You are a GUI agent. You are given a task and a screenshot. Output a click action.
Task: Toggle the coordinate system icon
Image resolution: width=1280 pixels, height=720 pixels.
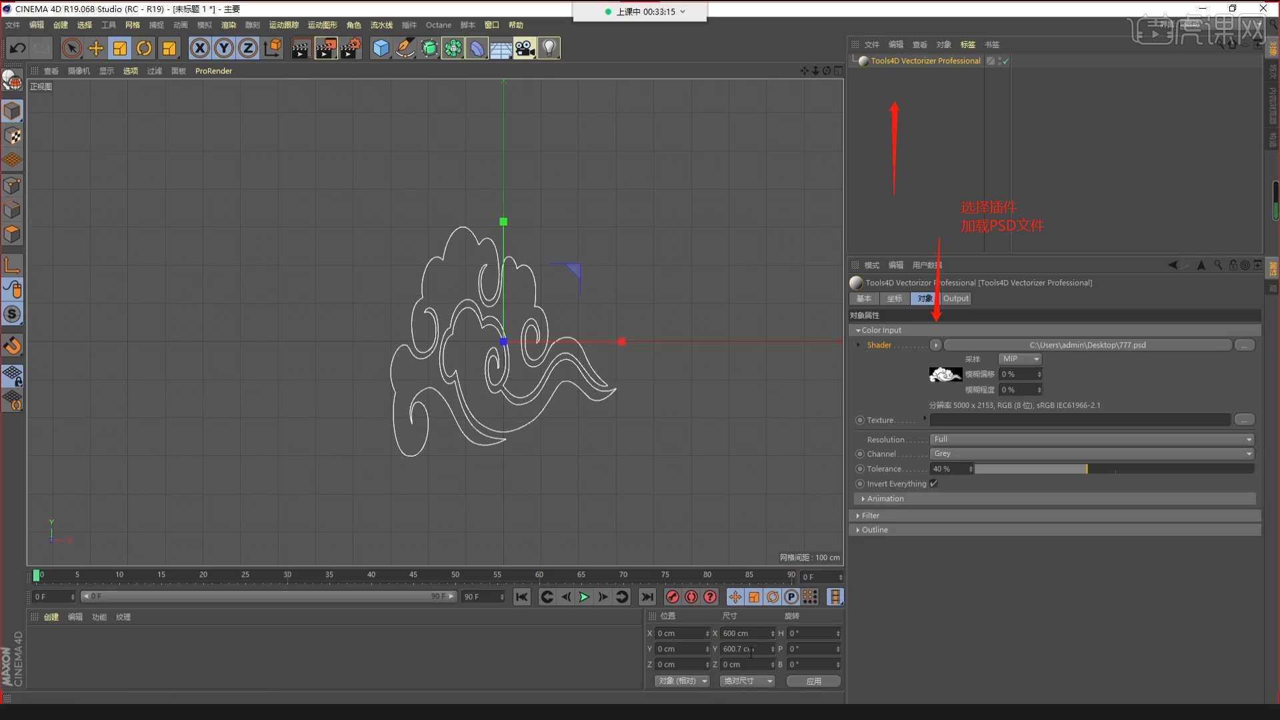point(273,48)
